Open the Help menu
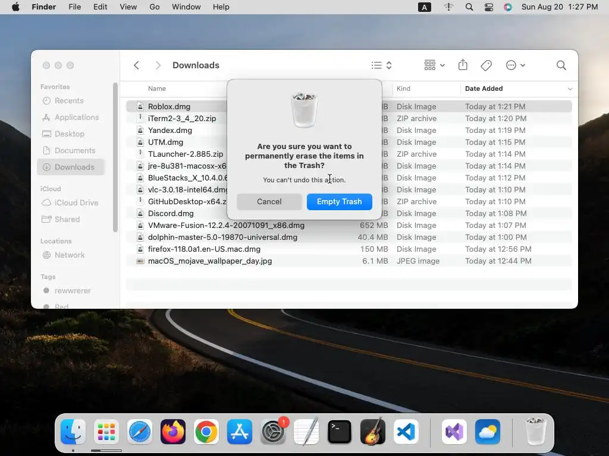 pyautogui.click(x=221, y=7)
